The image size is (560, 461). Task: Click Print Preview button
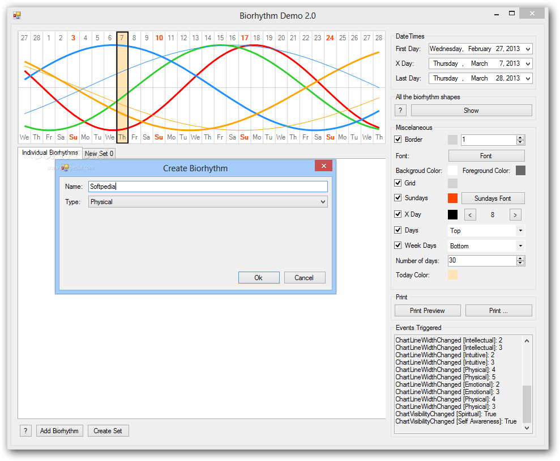pos(428,311)
